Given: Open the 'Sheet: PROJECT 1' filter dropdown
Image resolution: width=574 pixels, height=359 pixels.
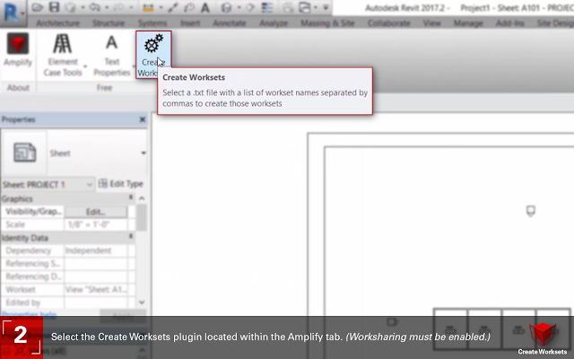Looking at the screenshot, I should tap(48, 184).
